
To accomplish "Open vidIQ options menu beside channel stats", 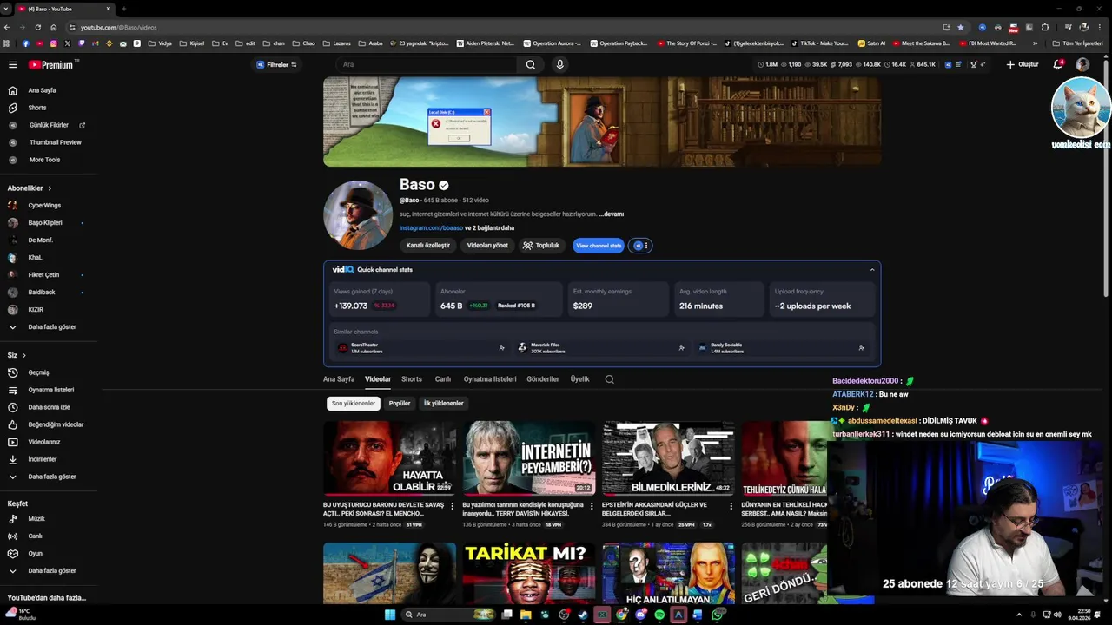I will coord(640,246).
